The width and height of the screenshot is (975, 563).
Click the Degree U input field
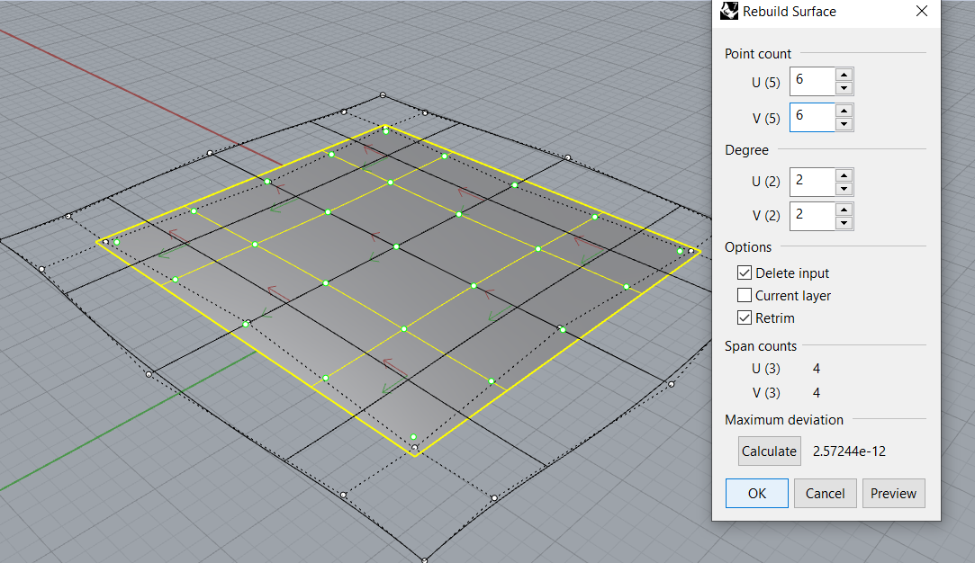(x=812, y=182)
